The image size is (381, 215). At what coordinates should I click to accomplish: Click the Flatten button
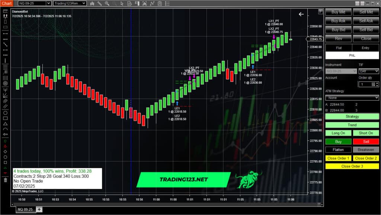point(338,150)
